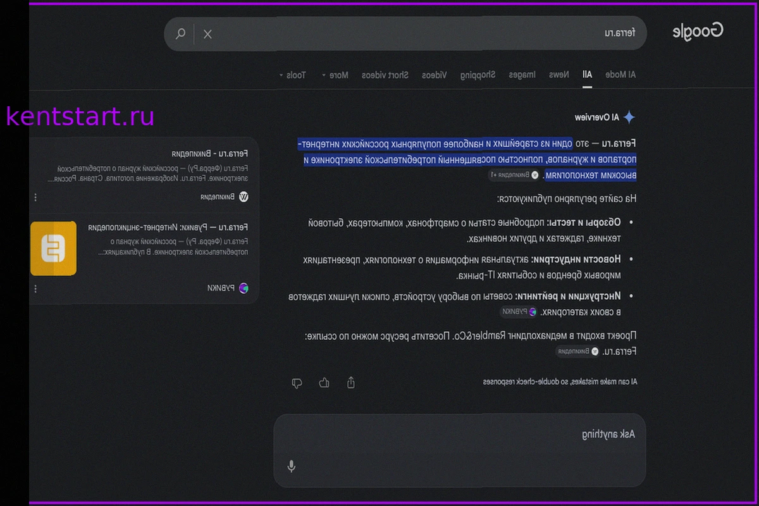This screenshot has width=759, height=506.
Task: Go to the Short videos tab
Action: tap(385, 75)
